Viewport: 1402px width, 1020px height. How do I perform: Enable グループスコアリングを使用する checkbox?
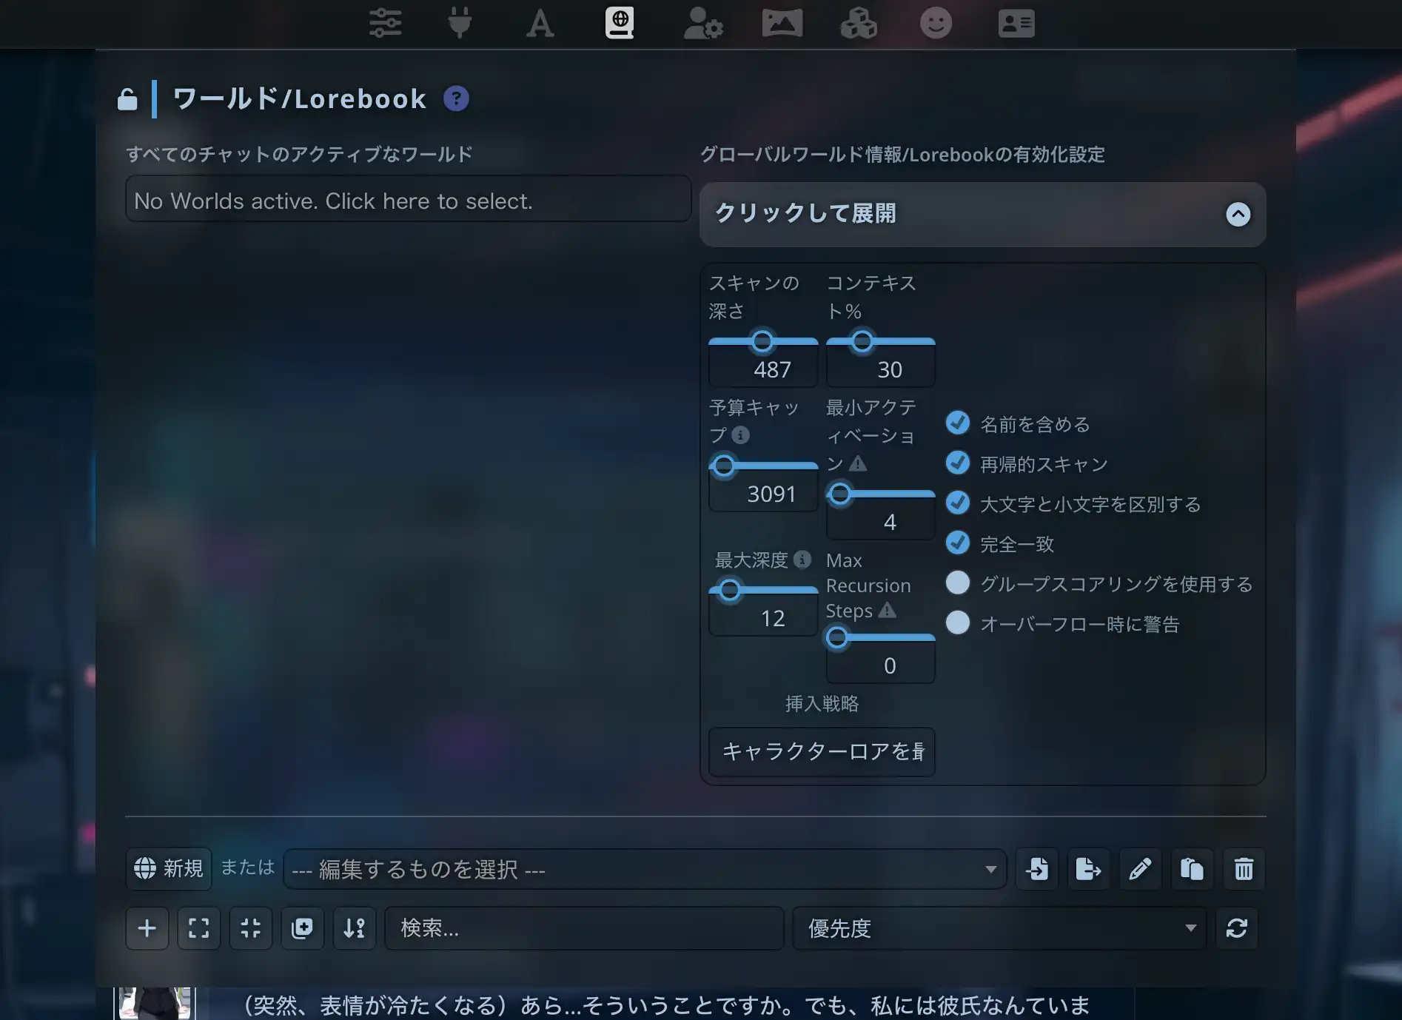pos(957,583)
